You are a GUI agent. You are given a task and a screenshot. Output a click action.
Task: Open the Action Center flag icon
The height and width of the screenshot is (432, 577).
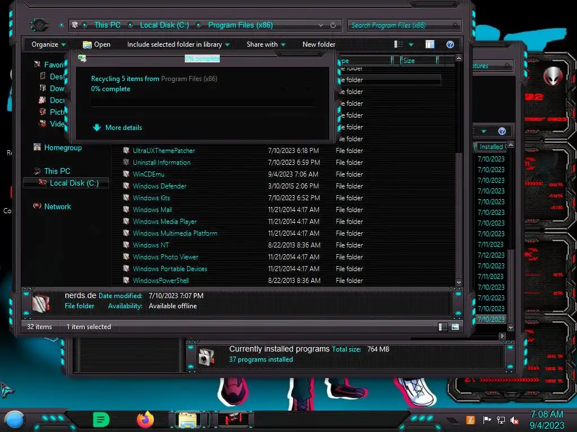[487, 420]
